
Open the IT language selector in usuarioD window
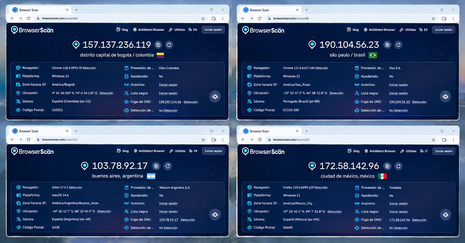tap(424, 151)
